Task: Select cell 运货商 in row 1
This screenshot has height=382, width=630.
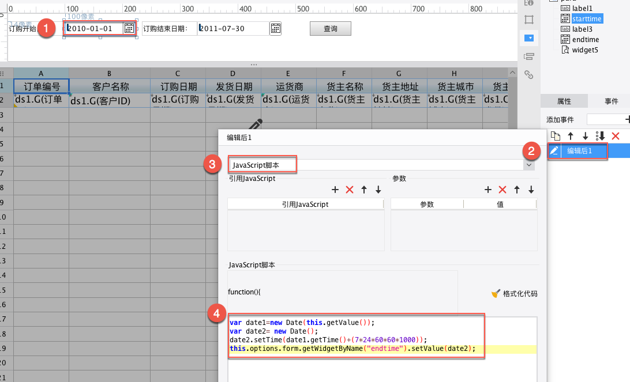Action: tap(289, 86)
